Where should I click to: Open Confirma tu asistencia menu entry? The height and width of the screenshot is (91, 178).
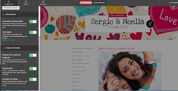(x=82, y=56)
